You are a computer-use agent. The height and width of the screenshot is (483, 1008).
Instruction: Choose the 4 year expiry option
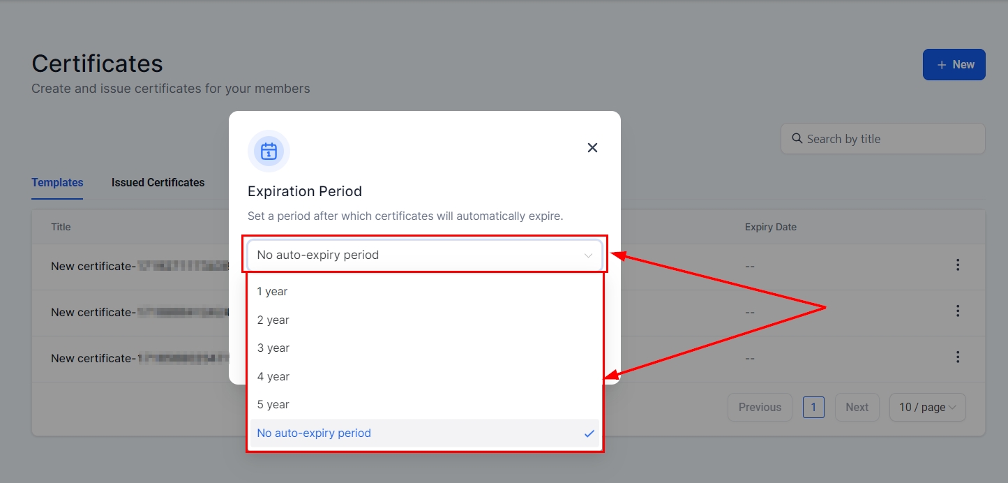pos(273,377)
